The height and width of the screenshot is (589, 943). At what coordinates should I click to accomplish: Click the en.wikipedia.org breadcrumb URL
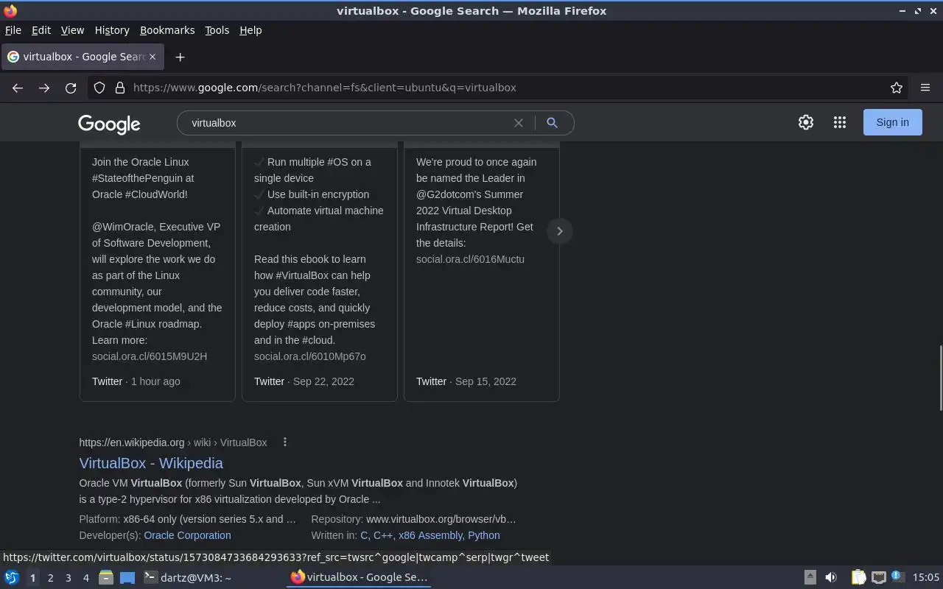click(x=132, y=442)
